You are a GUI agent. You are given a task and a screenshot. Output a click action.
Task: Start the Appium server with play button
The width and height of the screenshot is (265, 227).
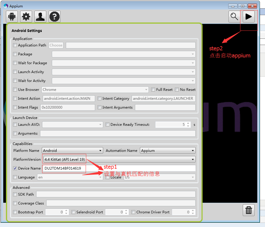249,17
